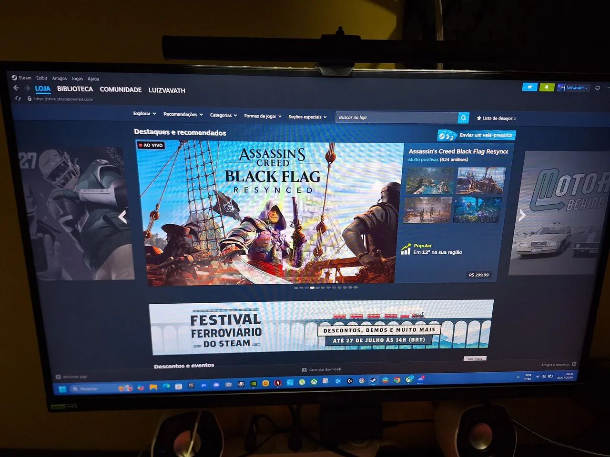This screenshot has height=457, width=610.
Task: Click the Festival Ferroviário do Steam banner
Action: (x=322, y=328)
